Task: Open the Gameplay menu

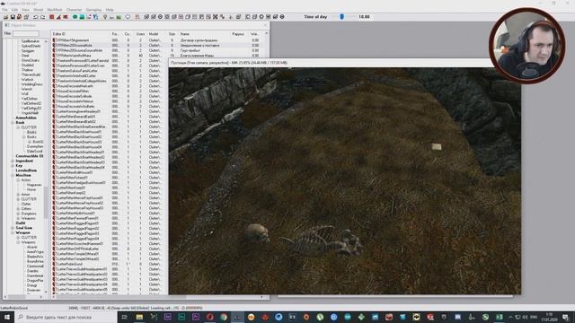Action: click(93, 10)
